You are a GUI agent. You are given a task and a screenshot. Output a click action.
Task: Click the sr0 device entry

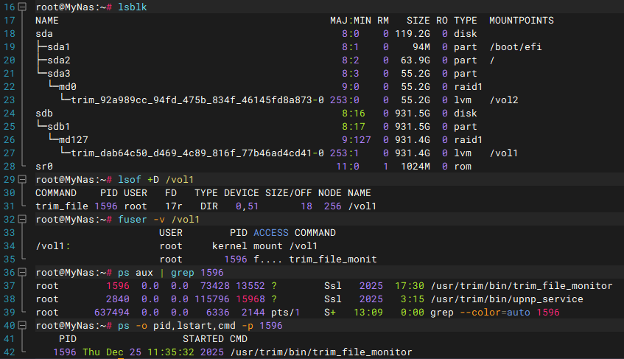44,167
